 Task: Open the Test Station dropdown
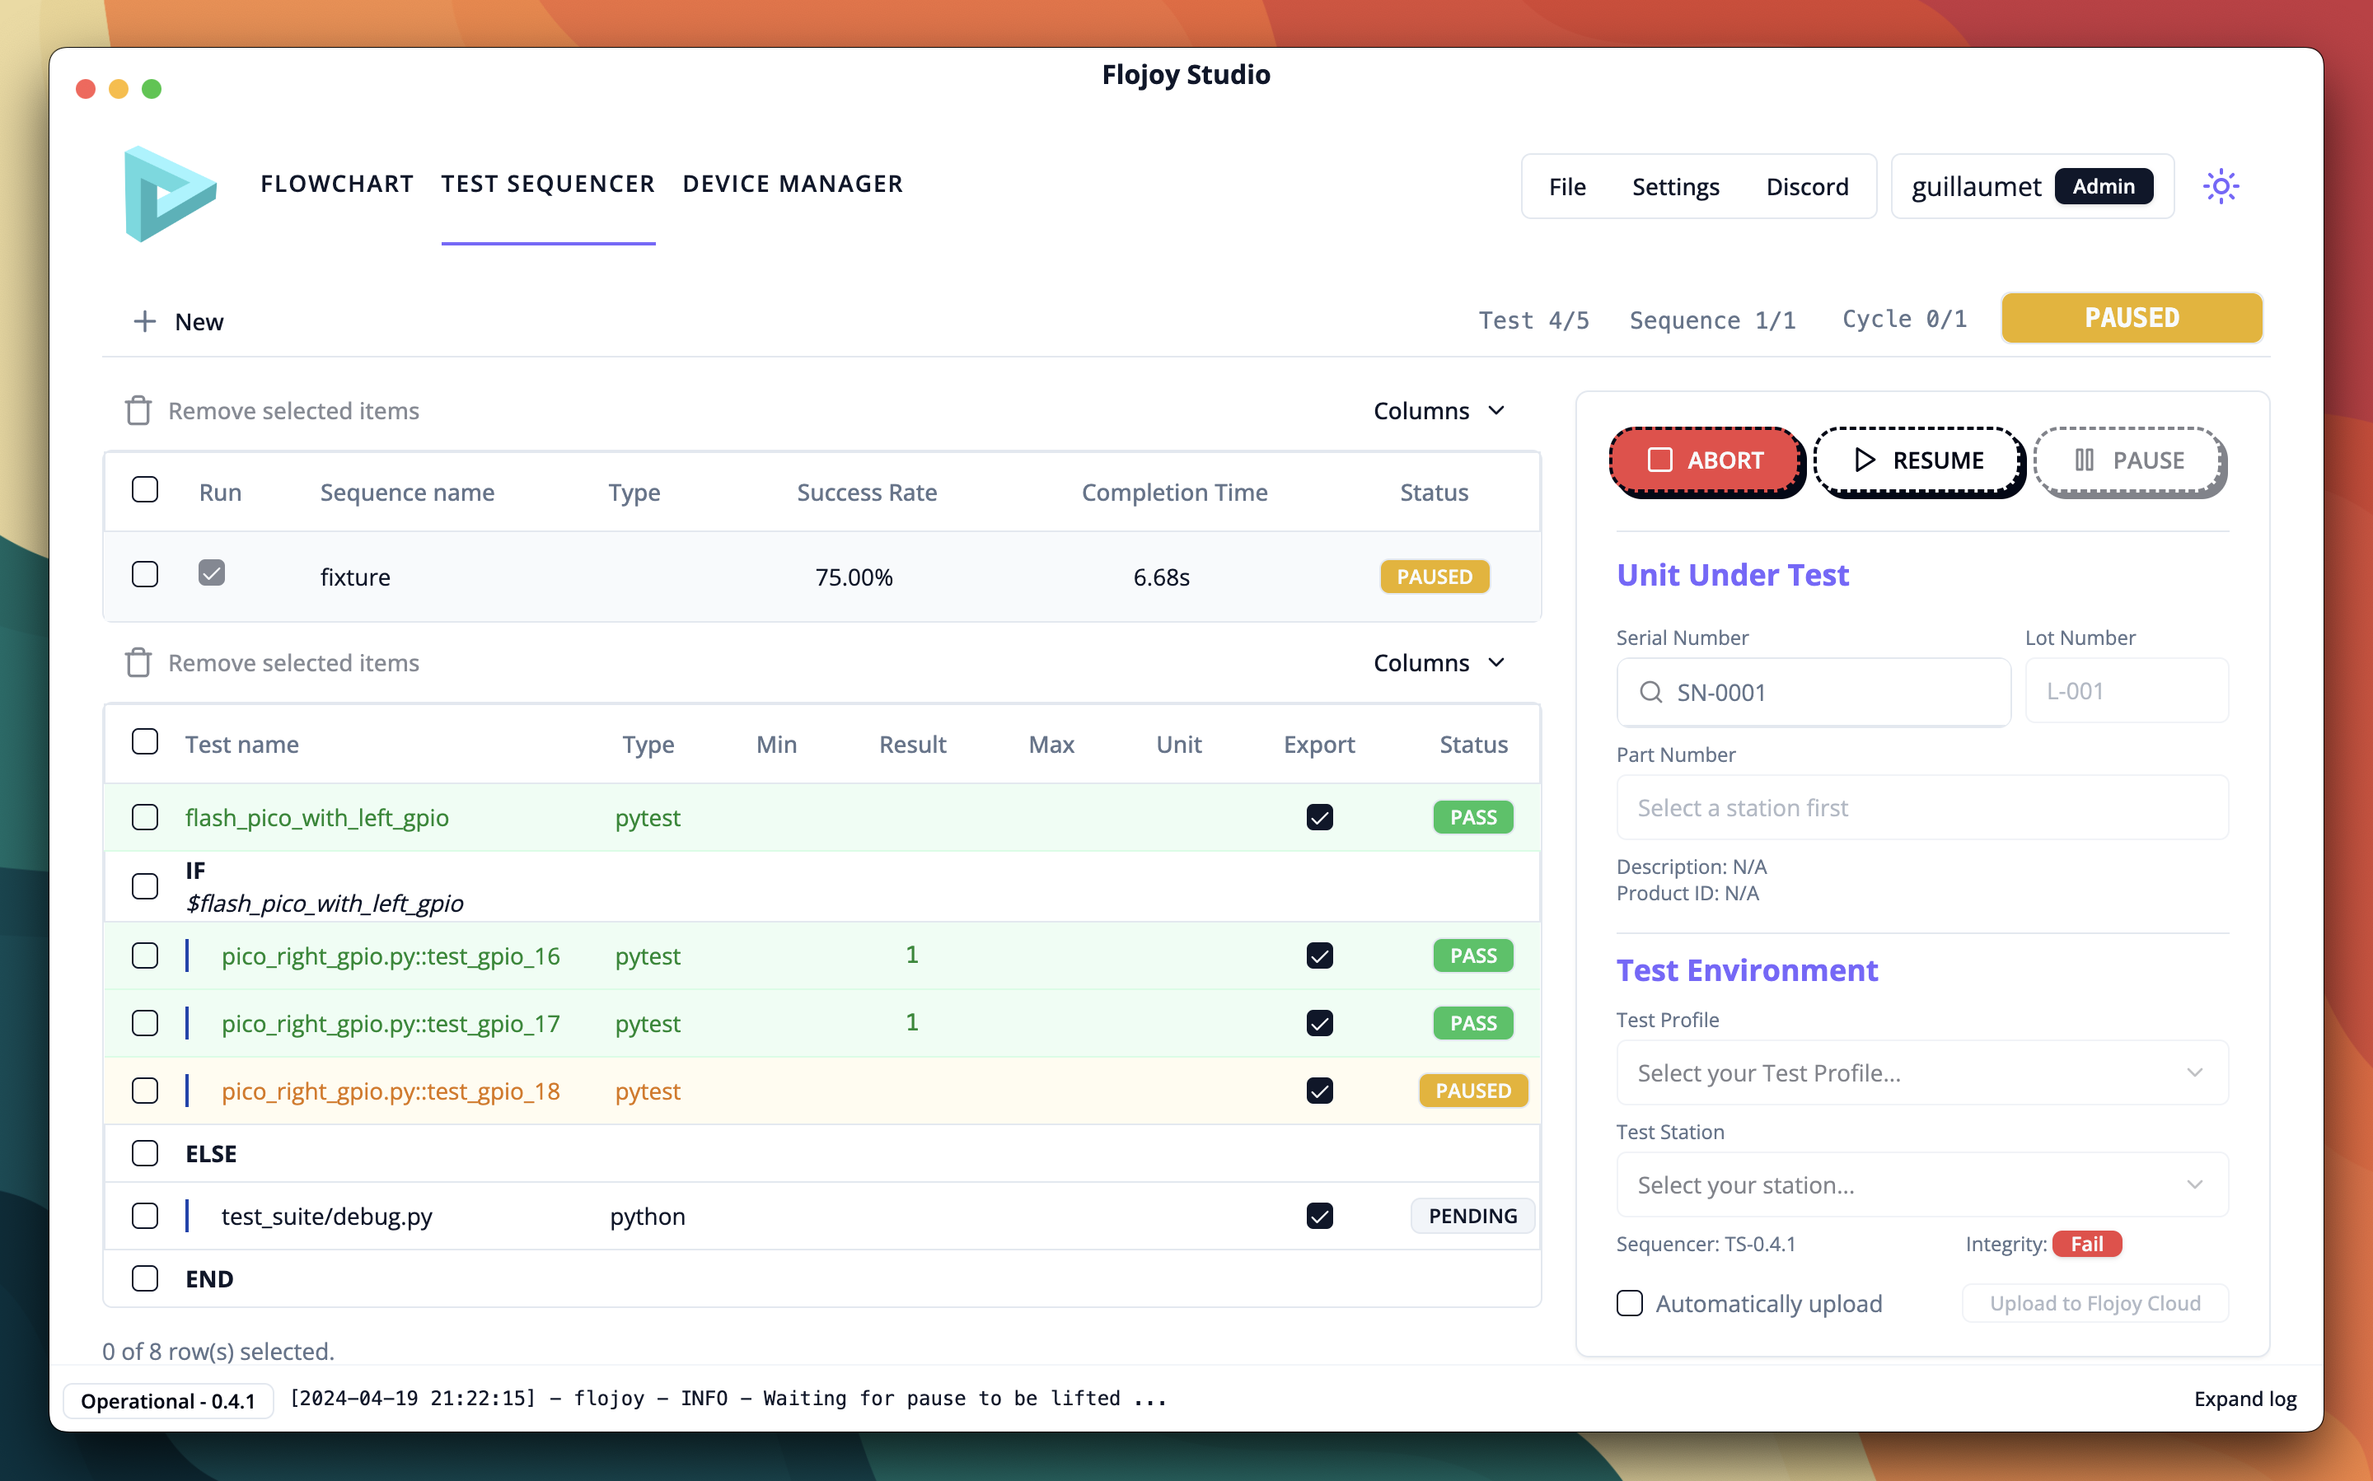(x=1921, y=1184)
